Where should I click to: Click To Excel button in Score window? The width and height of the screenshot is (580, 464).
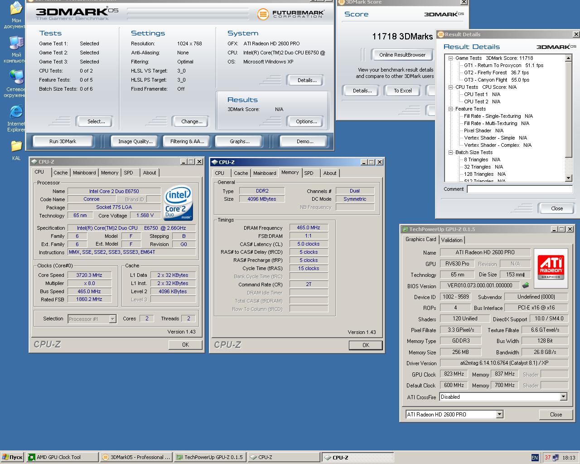[402, 91]
